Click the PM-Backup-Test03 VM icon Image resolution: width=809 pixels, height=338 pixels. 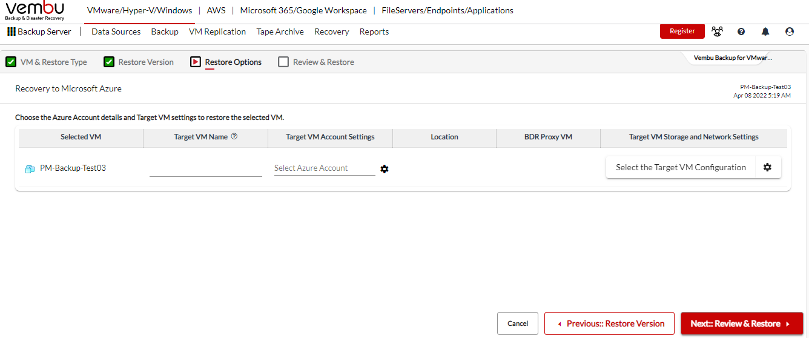pos(30,169)
